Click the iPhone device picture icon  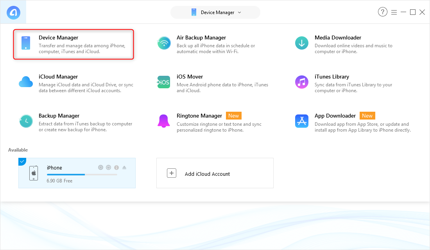pos(34,173)
